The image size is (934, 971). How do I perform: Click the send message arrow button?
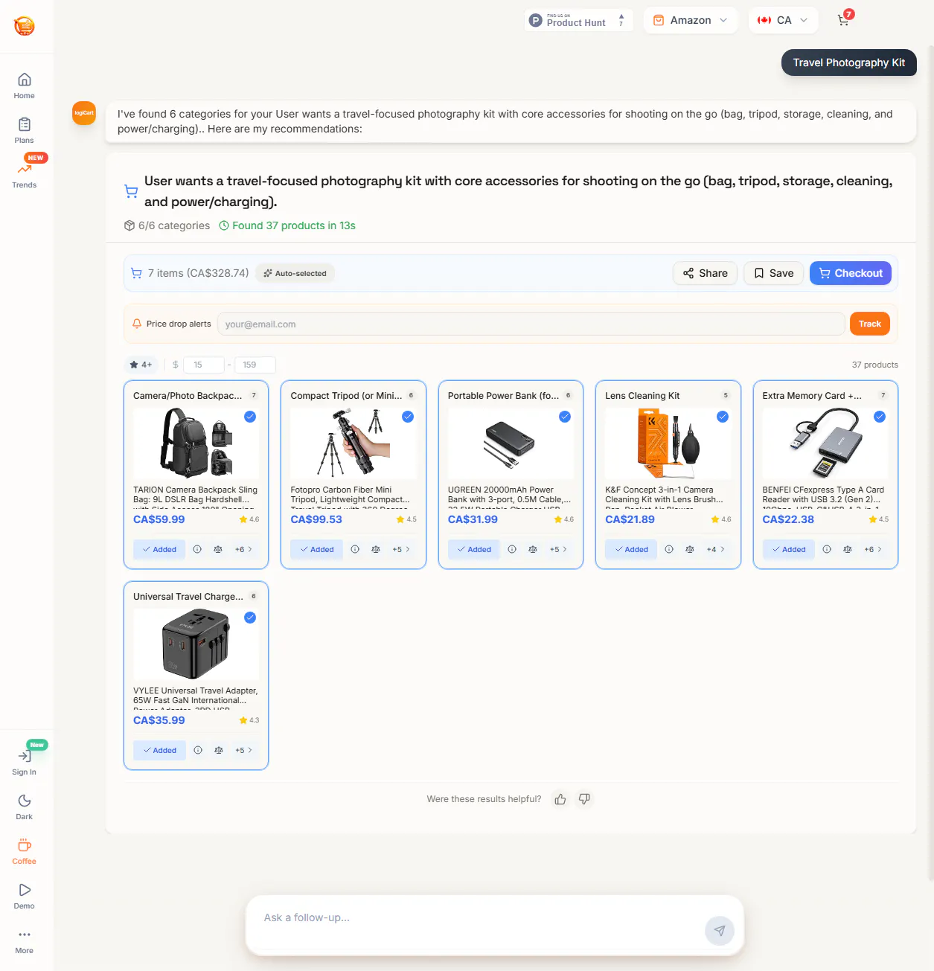(720, 930)
